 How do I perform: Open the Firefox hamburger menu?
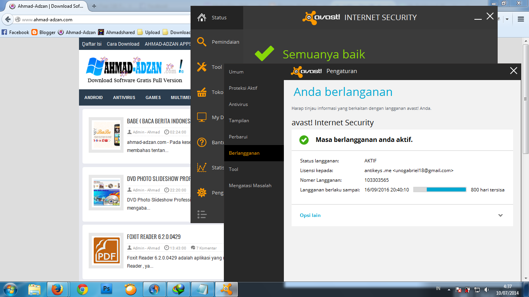pos(520,19)
